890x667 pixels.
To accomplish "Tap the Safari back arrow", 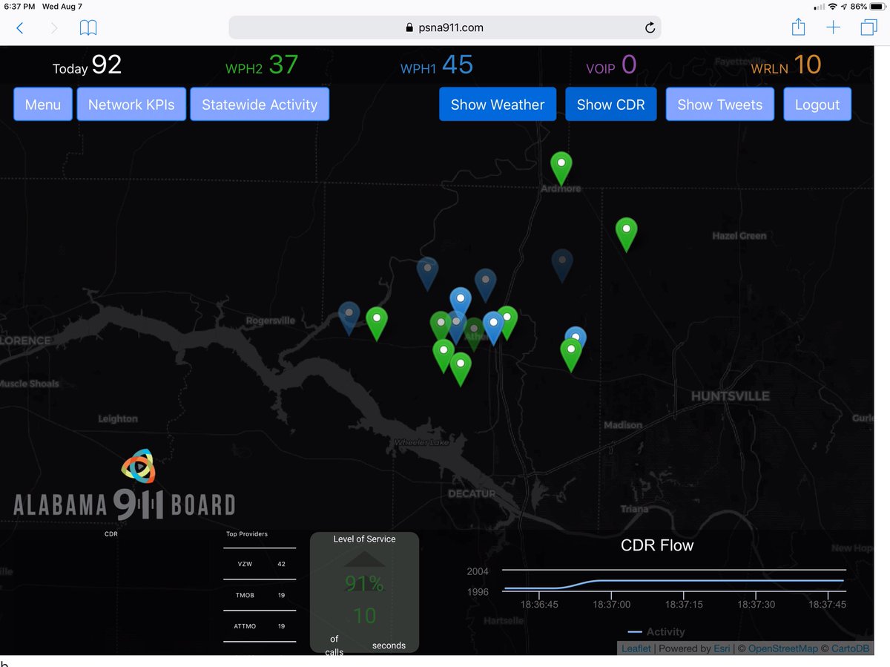I will click(20, 28).
